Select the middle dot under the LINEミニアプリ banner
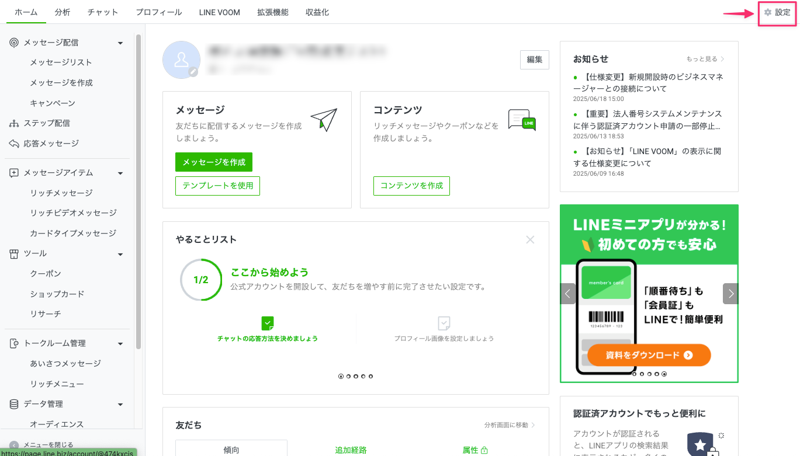This screenshot has height=456, width=800. [x=649, y=374]
